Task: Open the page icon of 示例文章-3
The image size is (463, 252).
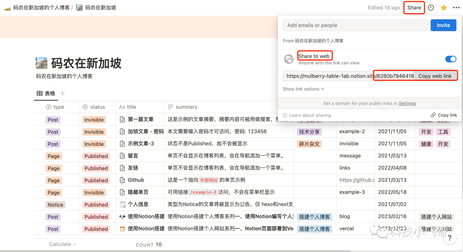Action: (x=122, y=144)
